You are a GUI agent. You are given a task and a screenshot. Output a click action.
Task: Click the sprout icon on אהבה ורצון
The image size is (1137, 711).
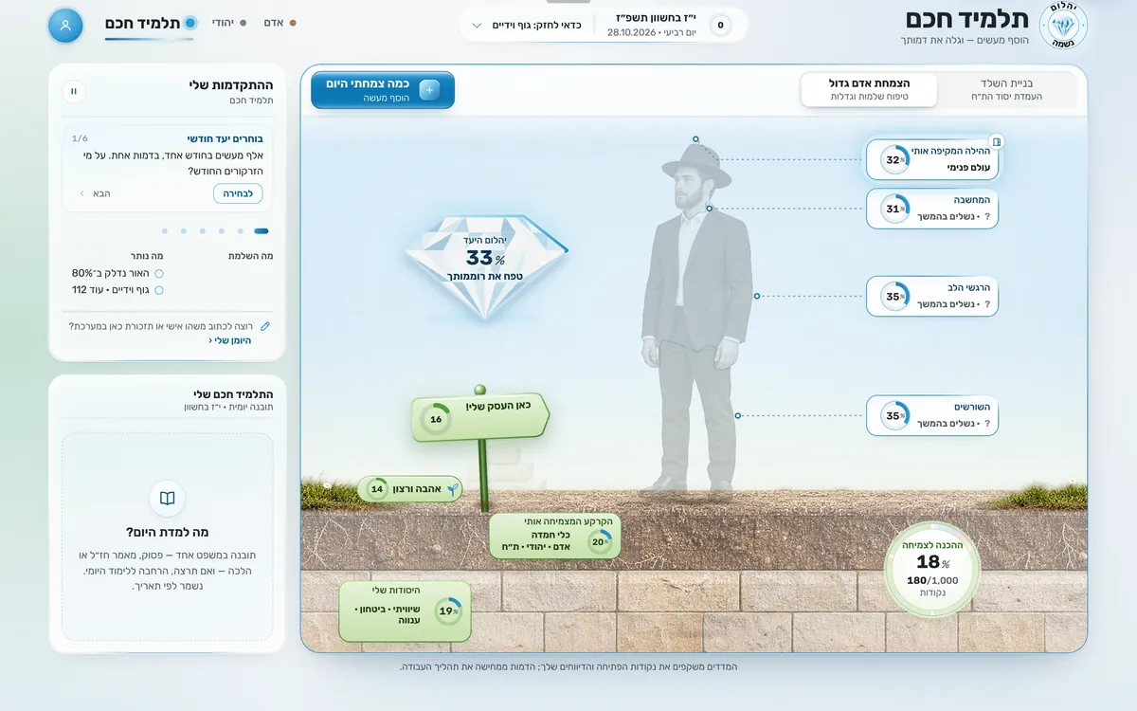(453, 489)
